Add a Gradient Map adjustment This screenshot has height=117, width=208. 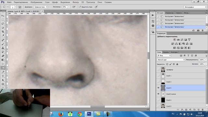pyautogui.click(x=189, y=48)
